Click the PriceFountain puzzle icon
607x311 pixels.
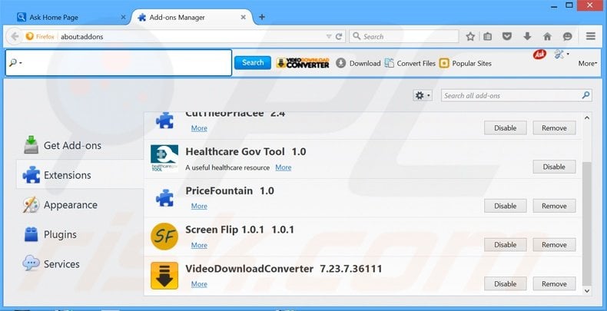click(x=164, y=197)
